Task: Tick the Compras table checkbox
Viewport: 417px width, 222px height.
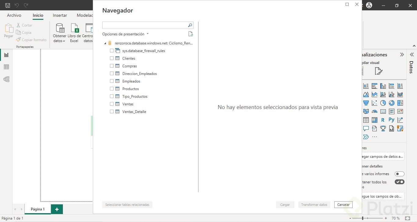Action: 112,66
